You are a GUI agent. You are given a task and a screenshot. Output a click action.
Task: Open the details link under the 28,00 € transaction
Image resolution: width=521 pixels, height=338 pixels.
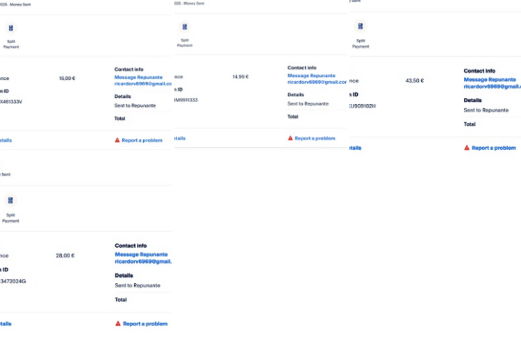[6, 323]
